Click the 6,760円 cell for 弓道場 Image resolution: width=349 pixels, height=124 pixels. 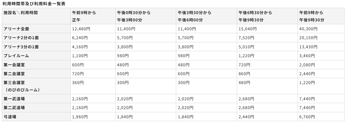(x=307, y=117)
